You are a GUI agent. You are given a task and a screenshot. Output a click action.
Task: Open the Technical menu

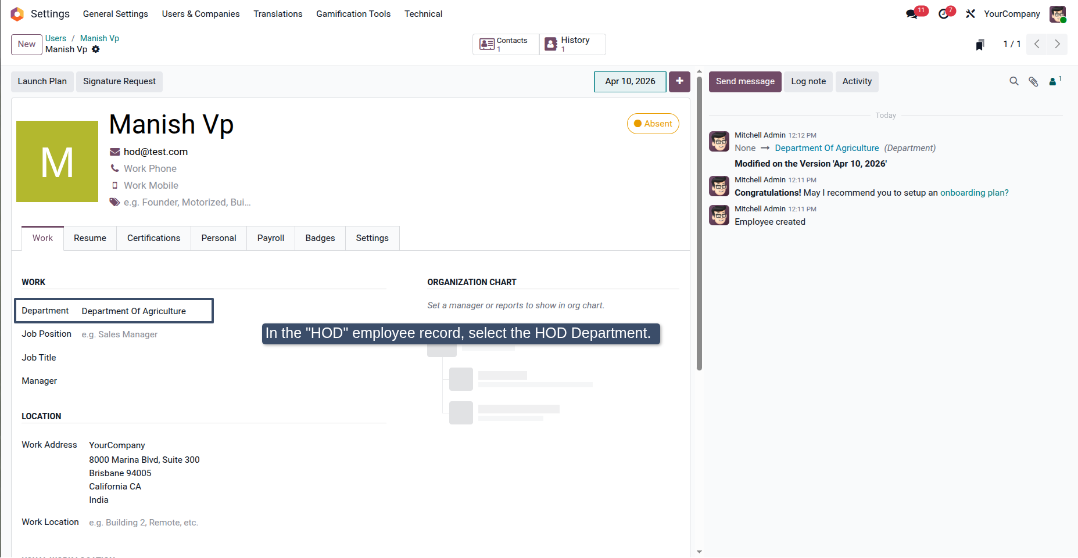(423, 14)
